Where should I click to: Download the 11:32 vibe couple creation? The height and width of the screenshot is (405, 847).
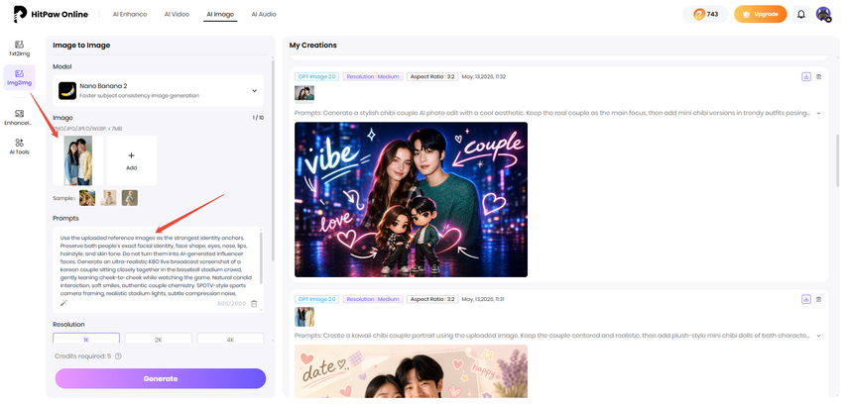click(806, 76)
